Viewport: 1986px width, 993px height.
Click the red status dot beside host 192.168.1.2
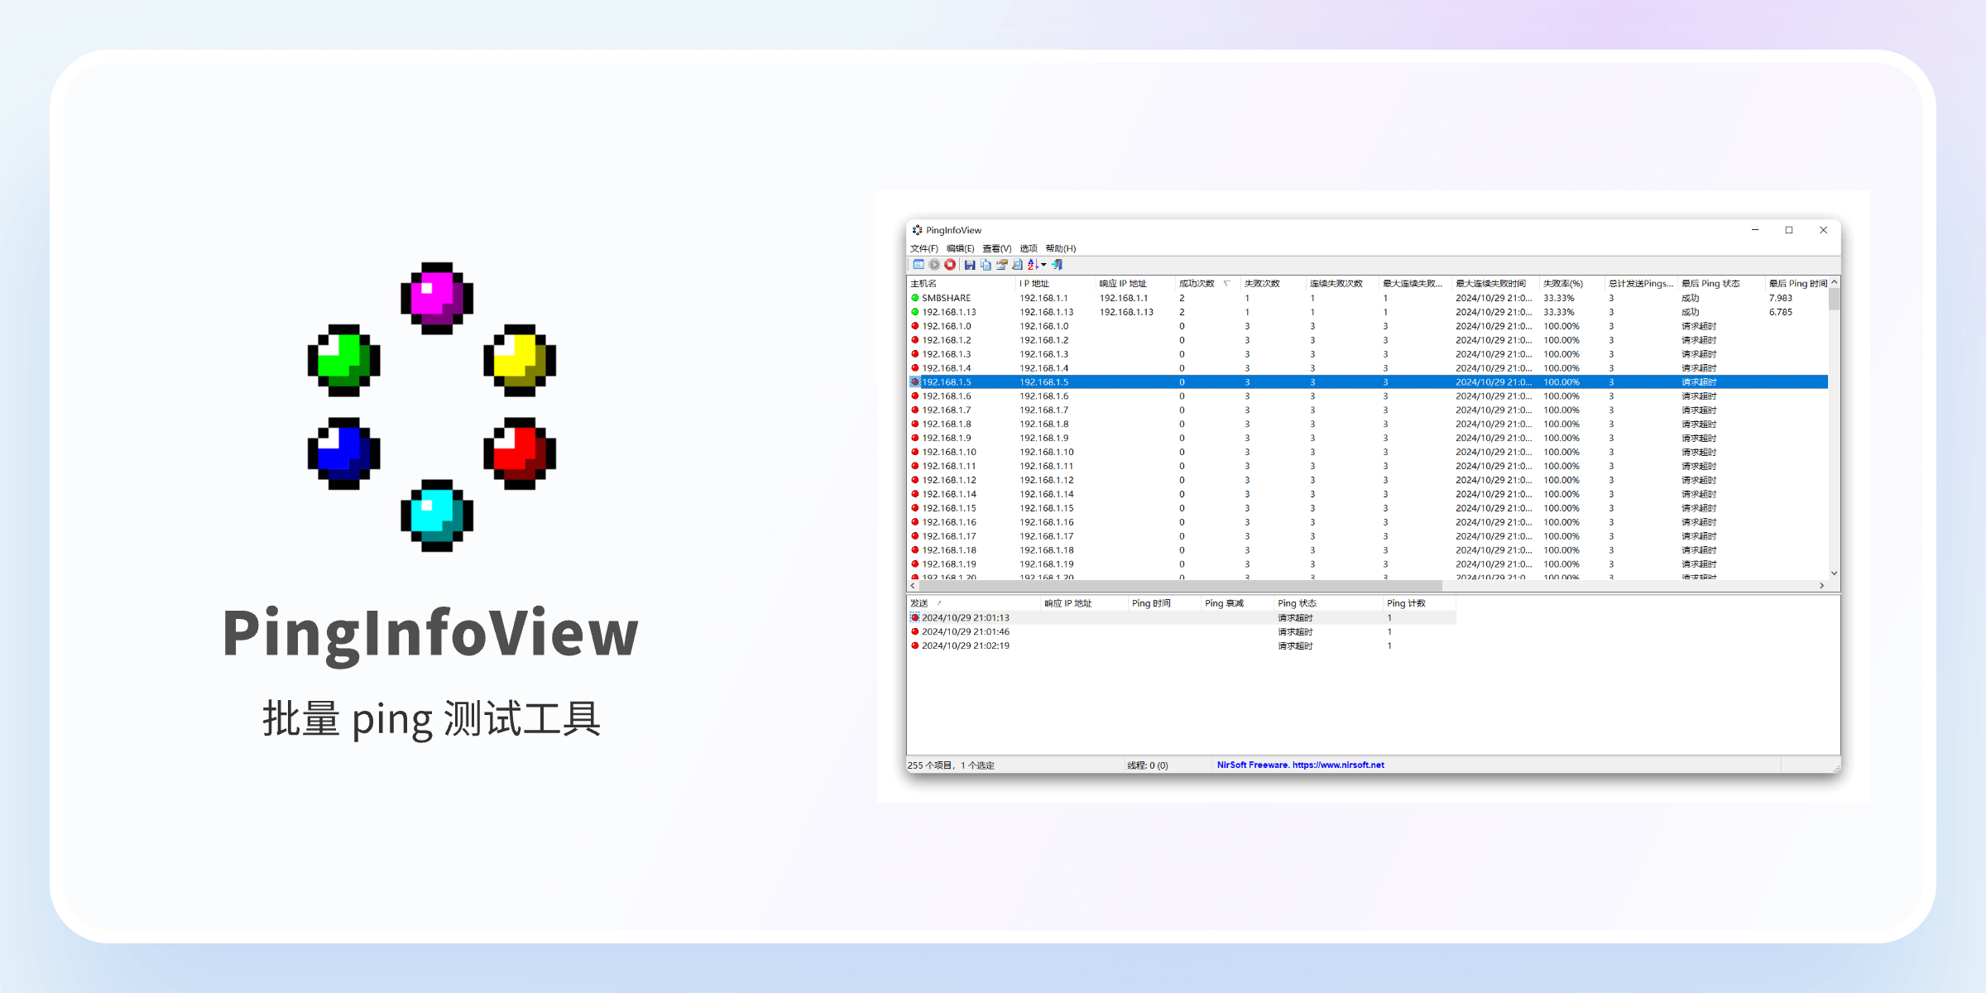click(x=915, y=340)
